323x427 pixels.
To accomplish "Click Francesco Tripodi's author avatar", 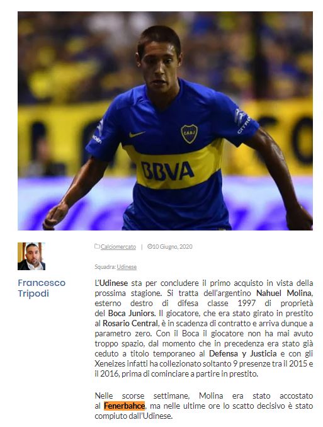I will click(31, 256).
